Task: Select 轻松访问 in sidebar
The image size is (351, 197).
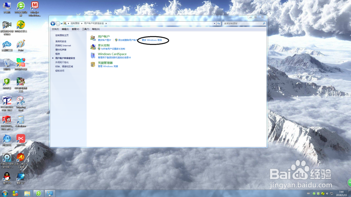Action: click(60, 71)
